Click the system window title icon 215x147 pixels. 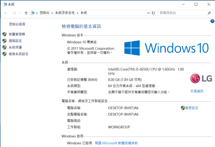5,4
